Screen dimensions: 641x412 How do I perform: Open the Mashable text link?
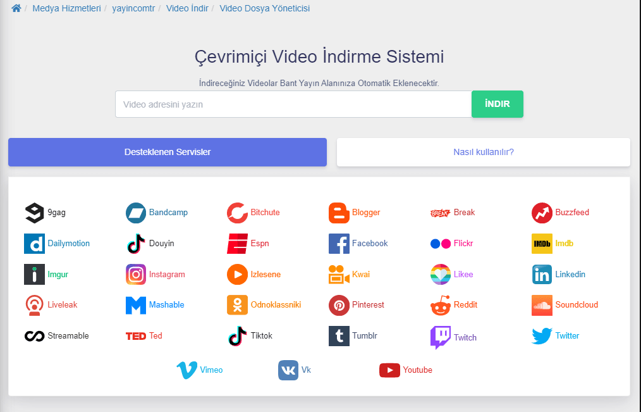pos(167,305)
